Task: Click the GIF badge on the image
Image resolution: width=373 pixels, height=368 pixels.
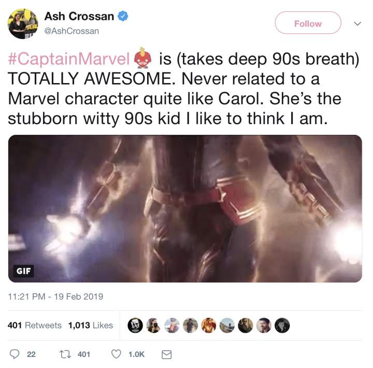Action: (x=23, y=270)
